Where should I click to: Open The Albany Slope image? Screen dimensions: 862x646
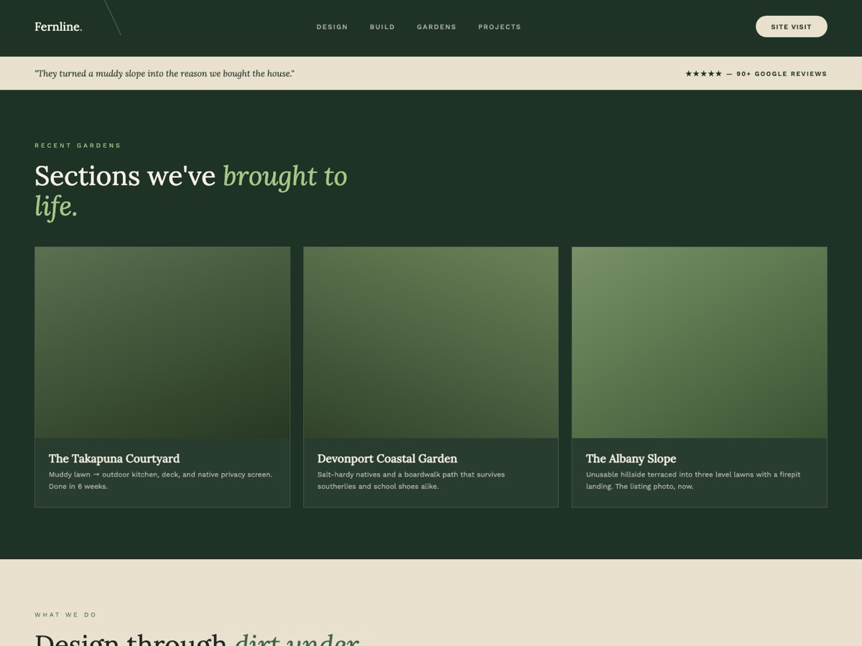(x=700, y=342)
